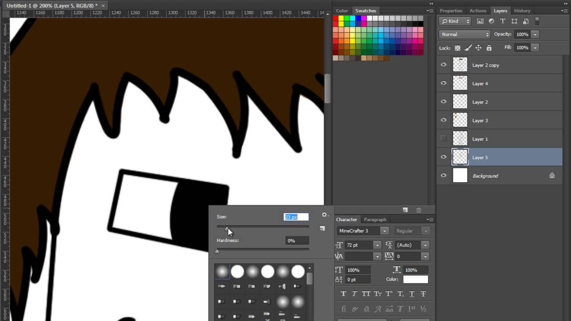Open the Opacity slider arrow

(x=535, y=34)
